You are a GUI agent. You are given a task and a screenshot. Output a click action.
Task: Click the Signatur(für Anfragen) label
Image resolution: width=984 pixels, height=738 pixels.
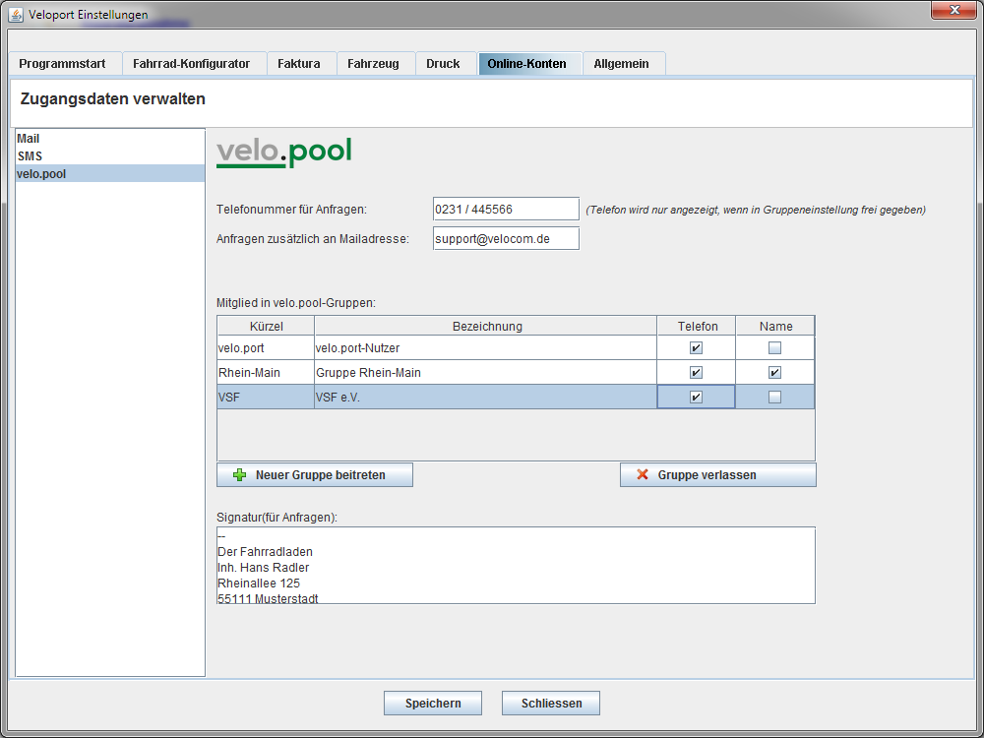tap(277, 518)
